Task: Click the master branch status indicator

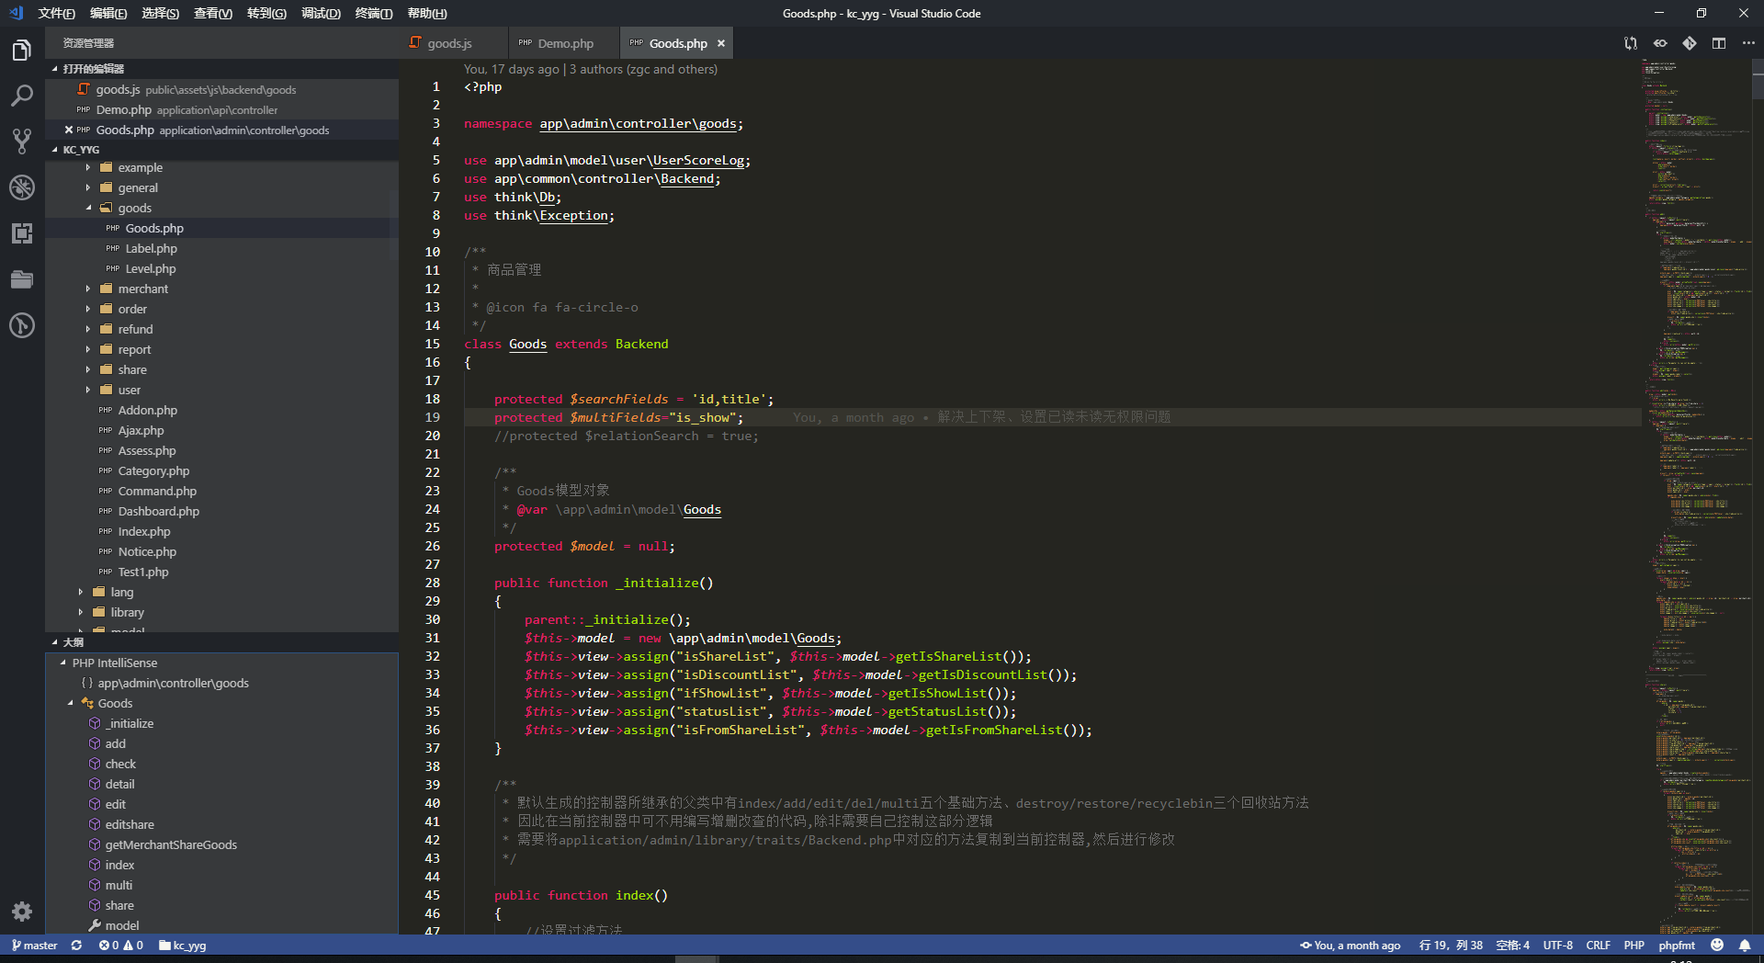Action: coord(34,945)
